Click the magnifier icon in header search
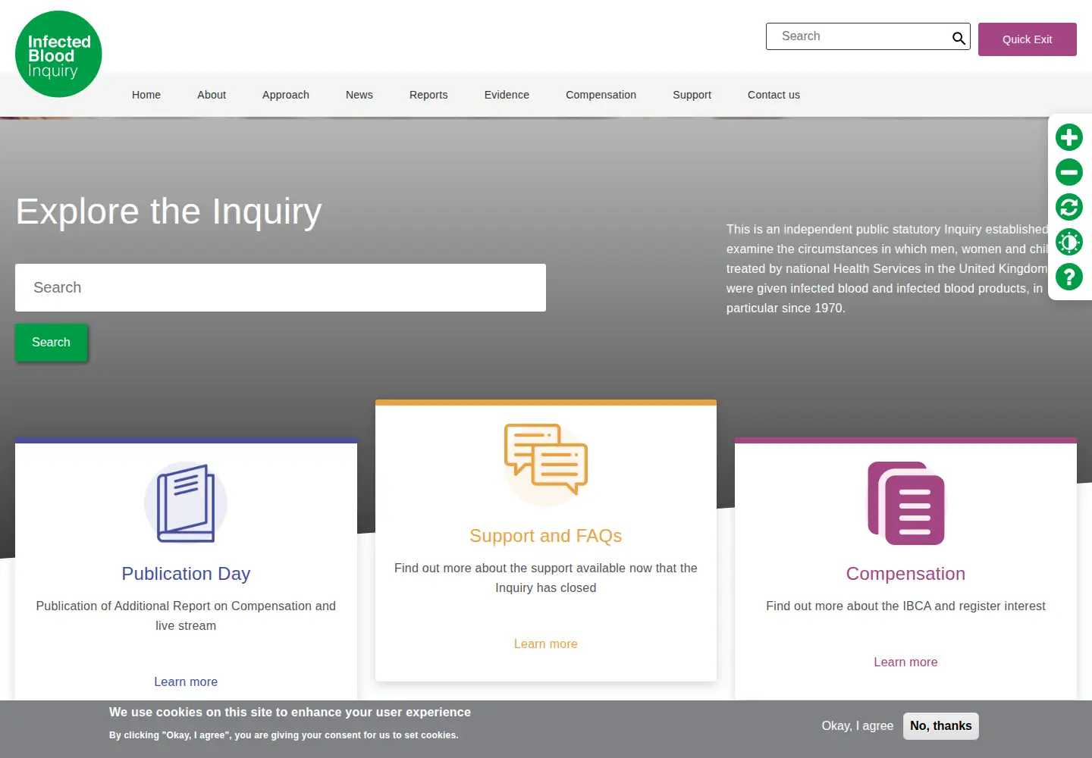This screenshot has height=758, width=1092. click(959, 38)
